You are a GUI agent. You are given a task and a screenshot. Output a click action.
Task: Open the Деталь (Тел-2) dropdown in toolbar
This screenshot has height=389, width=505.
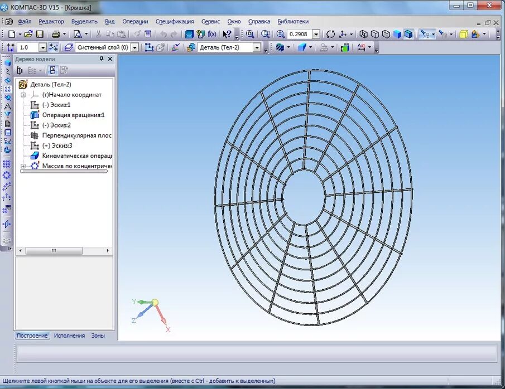(257, 47)
